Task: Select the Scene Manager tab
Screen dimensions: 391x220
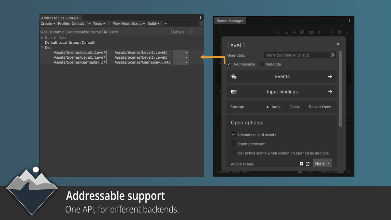Action: pyautogui.click(x=230, y=20)
